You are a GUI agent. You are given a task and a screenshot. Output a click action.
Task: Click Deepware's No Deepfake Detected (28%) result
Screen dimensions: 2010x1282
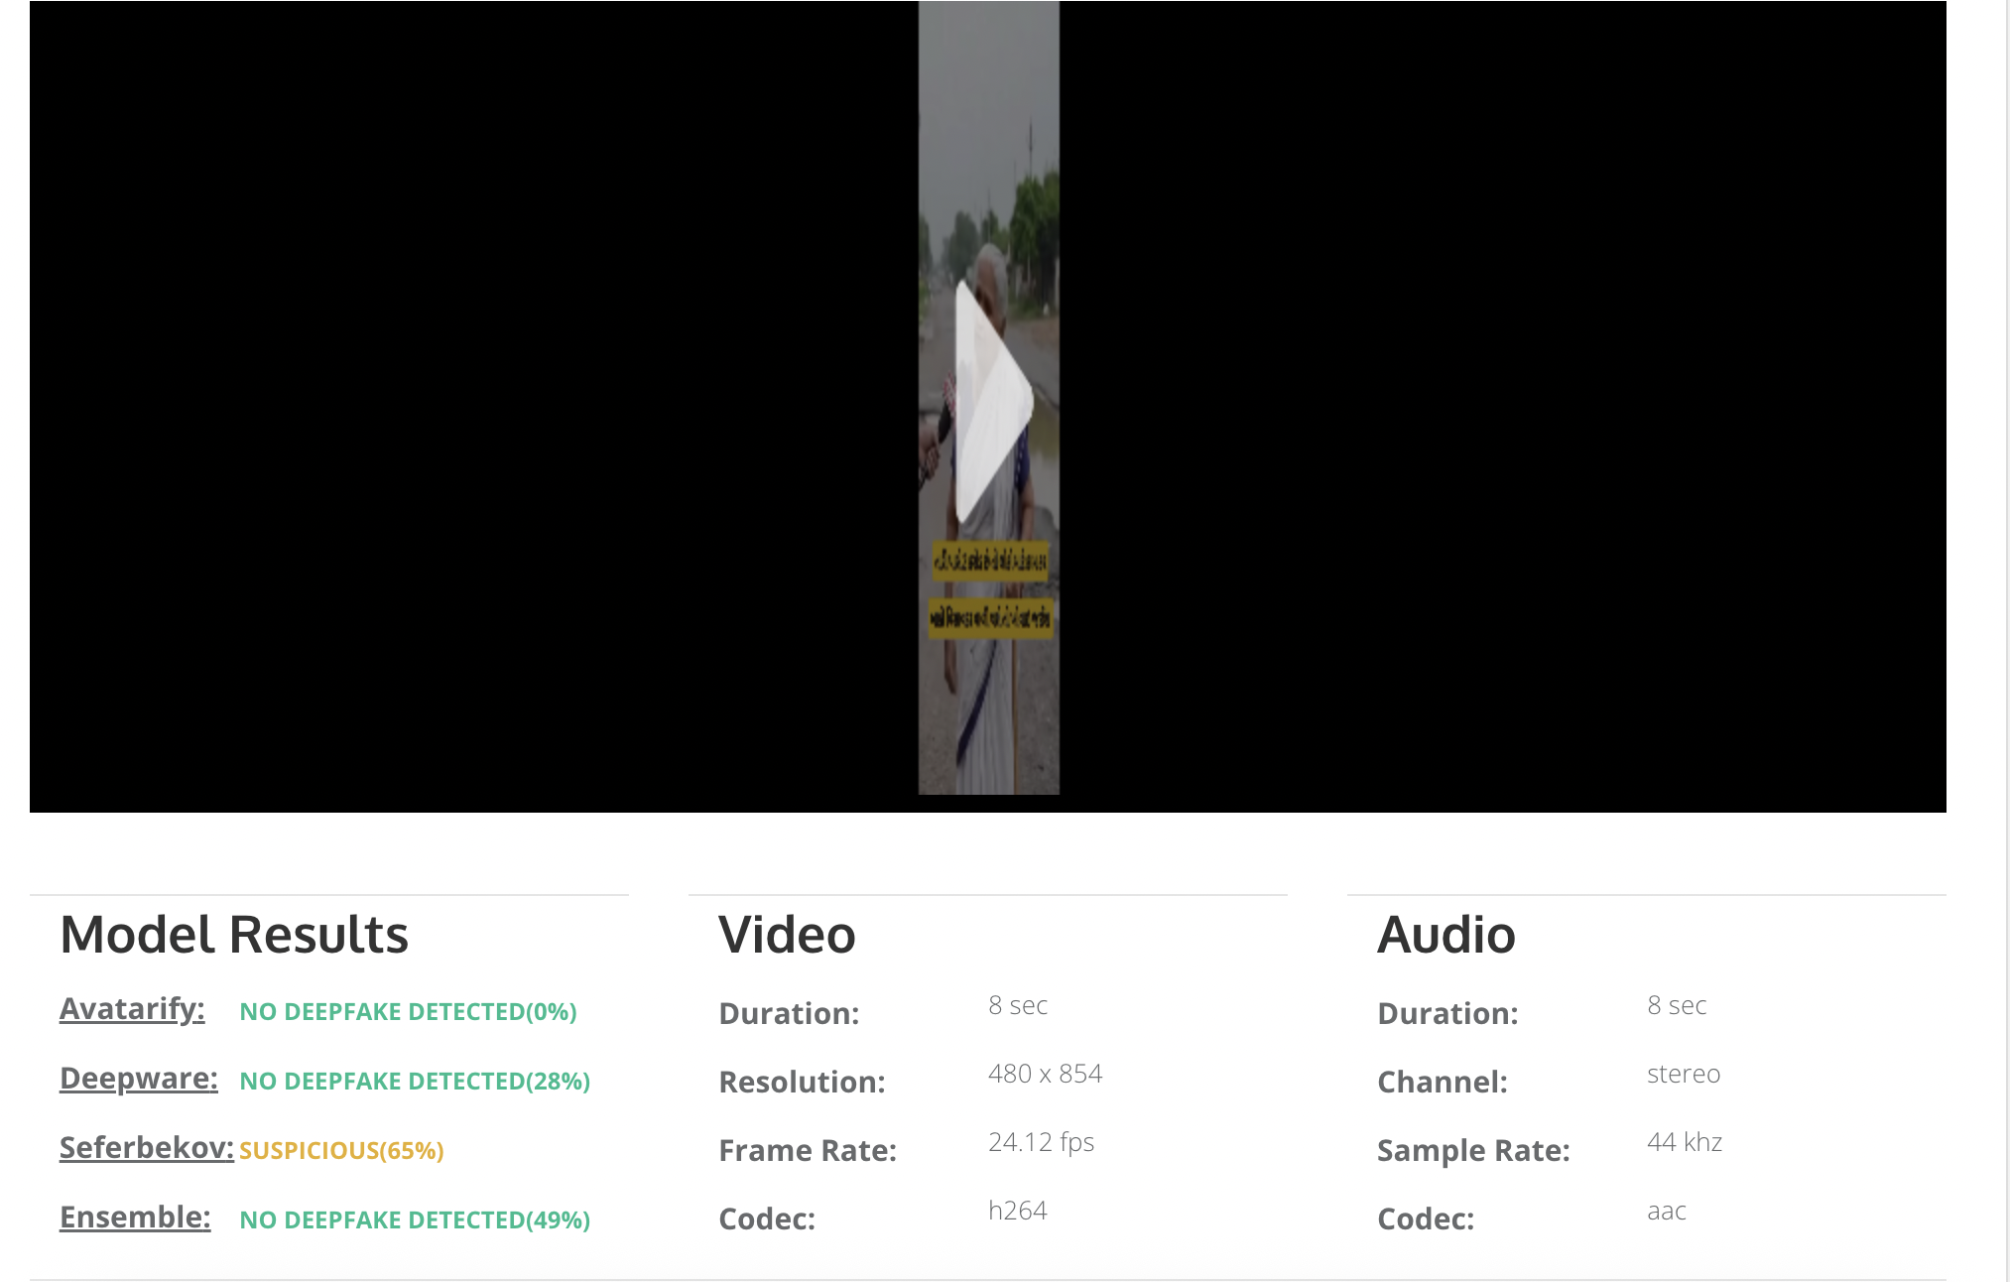tap(415, 1082)
